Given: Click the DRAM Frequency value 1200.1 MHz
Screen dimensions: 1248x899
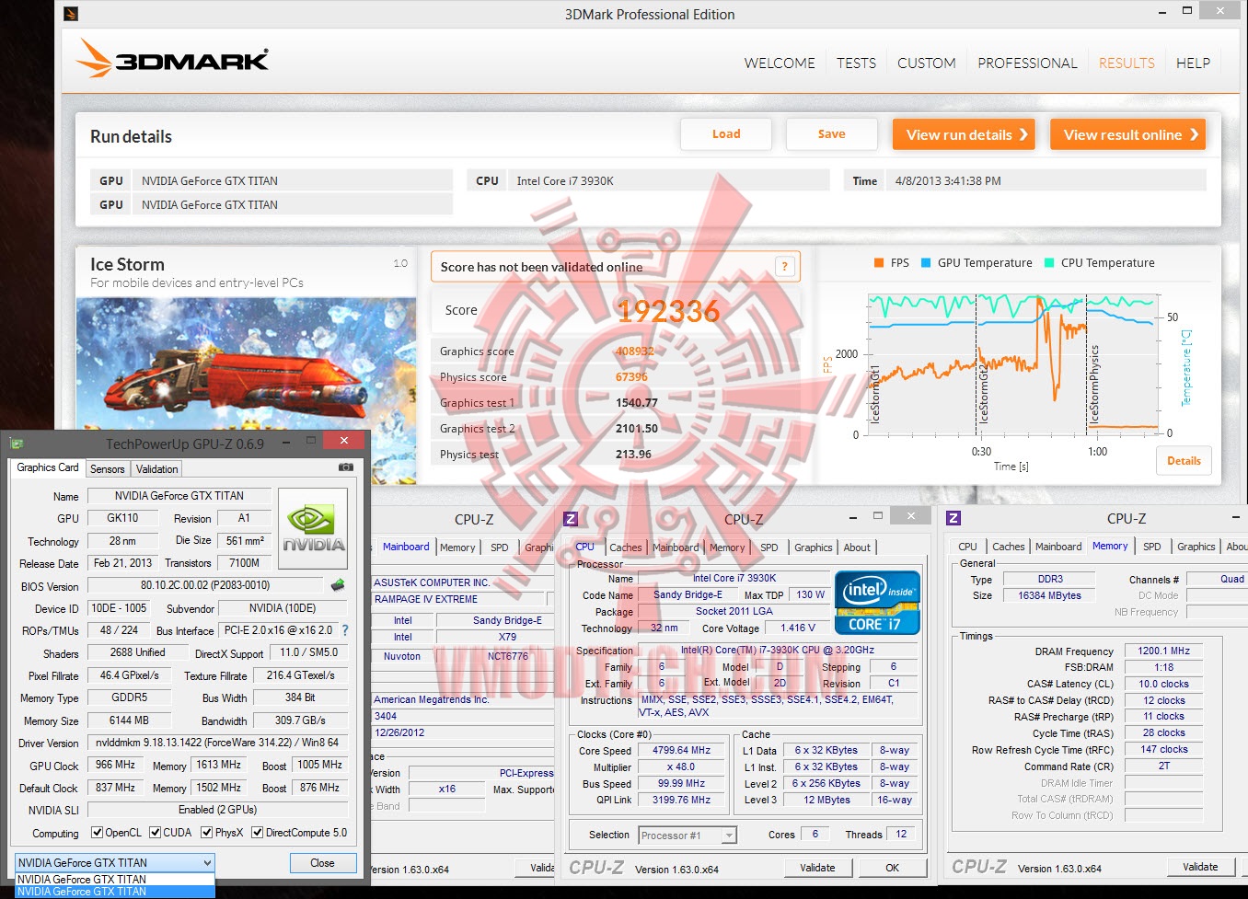Looking at the screenshot, I should 1163,651.
